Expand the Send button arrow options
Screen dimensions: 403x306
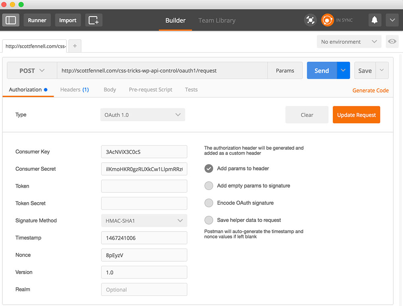(343, 70)
